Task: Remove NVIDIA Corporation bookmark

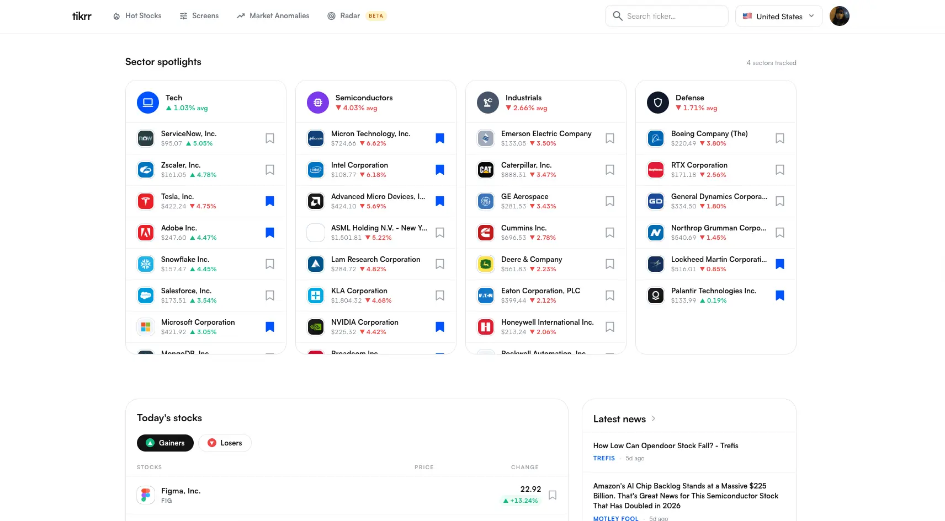Action: click(440, 327)
